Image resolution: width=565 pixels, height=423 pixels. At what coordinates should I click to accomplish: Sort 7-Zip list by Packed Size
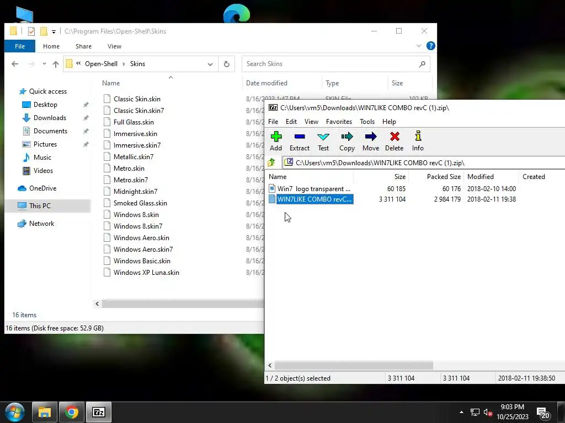pyautogui.click(x=444, y=177)
